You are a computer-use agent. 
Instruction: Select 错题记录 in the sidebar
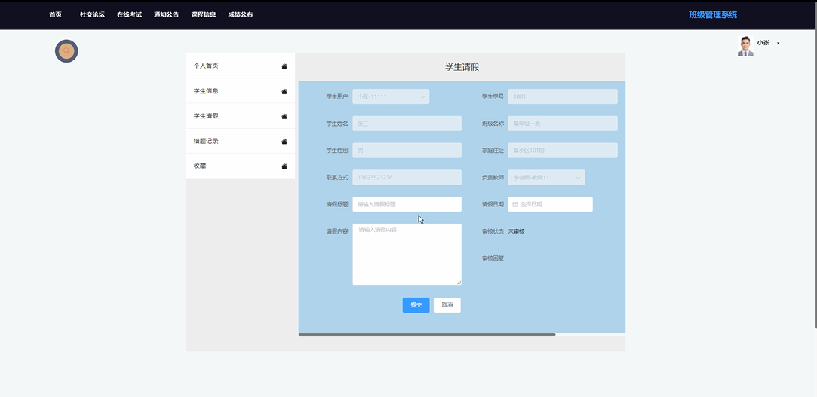(240, 141)
